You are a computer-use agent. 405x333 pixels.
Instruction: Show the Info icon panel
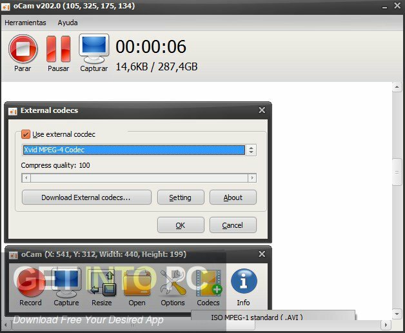tap(244, 281)
